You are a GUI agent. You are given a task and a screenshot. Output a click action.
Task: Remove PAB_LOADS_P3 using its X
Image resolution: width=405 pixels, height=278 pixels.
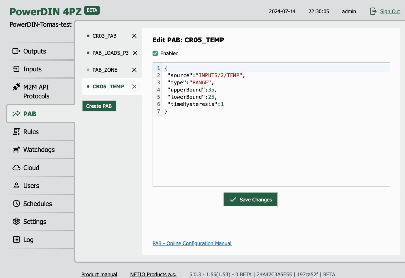(135, 53)
